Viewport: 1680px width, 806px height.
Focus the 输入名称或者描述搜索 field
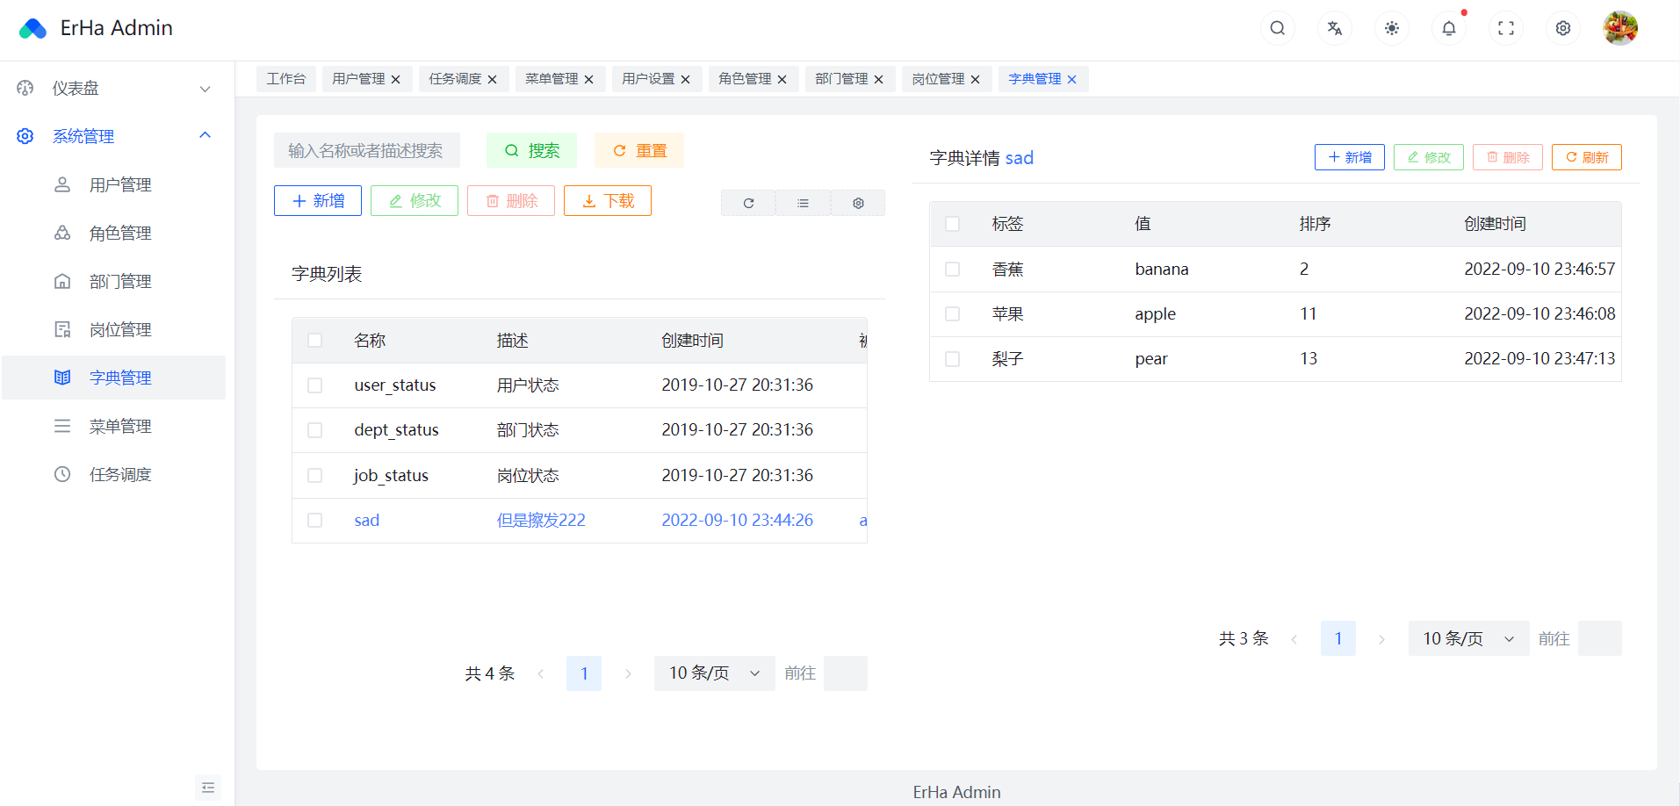[x=367, y=150]
